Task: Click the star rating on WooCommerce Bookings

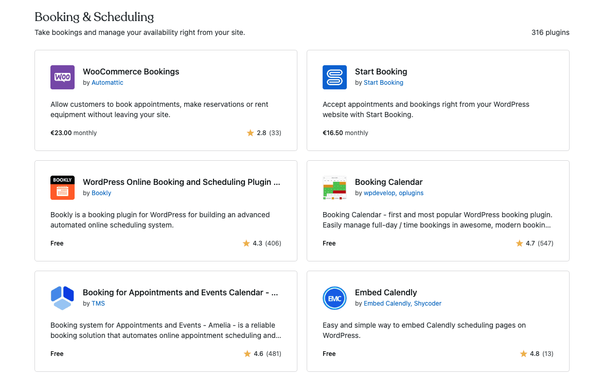Action: (264, 133)
